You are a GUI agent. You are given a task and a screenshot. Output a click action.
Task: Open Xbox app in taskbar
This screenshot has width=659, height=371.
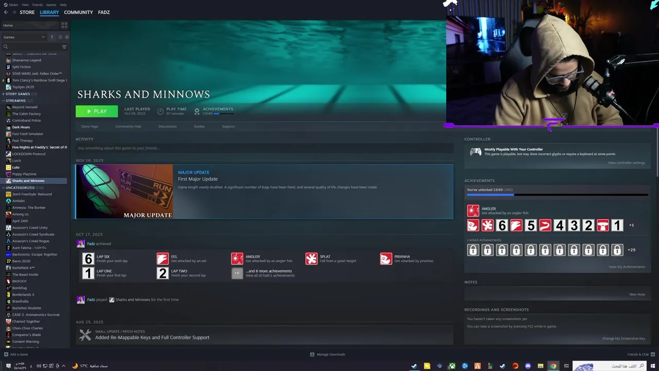[x=452, y=366]
